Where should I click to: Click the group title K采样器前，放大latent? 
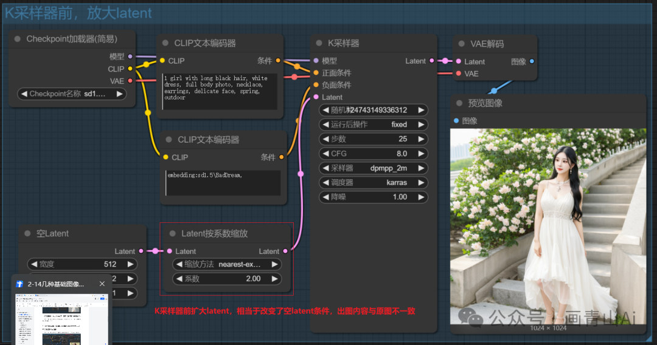(78, 13)
